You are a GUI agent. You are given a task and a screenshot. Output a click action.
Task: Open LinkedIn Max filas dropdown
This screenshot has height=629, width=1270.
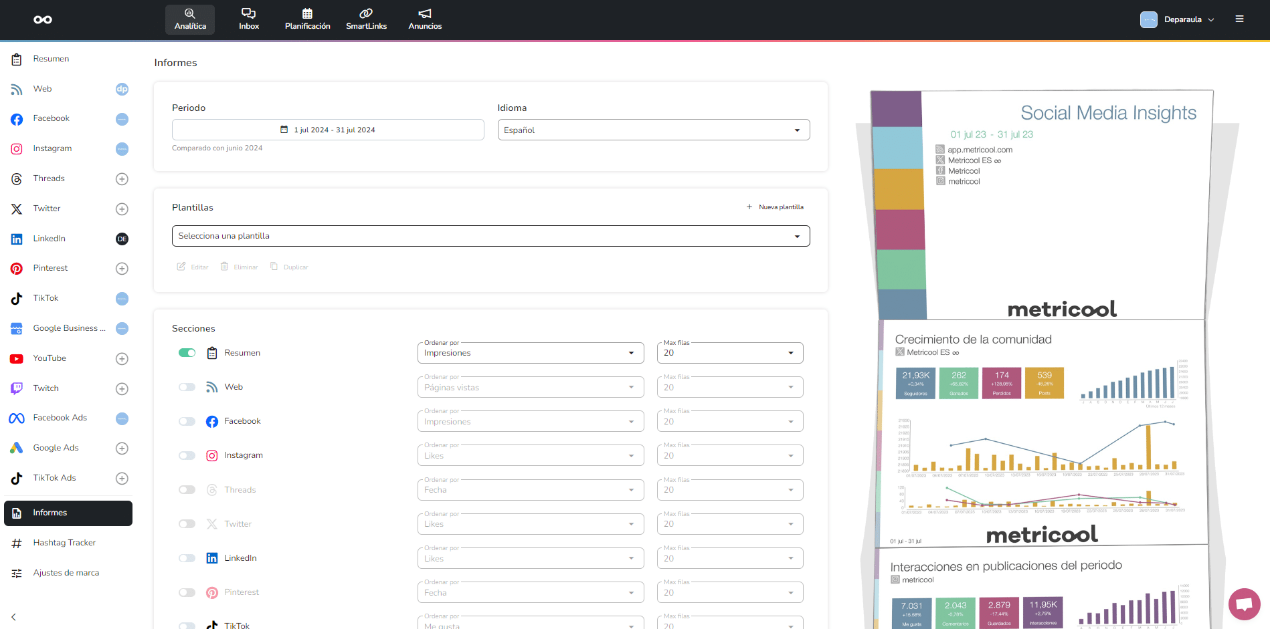point(730,558)
